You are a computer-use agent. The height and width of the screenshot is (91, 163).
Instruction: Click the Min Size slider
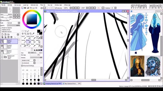35,55
